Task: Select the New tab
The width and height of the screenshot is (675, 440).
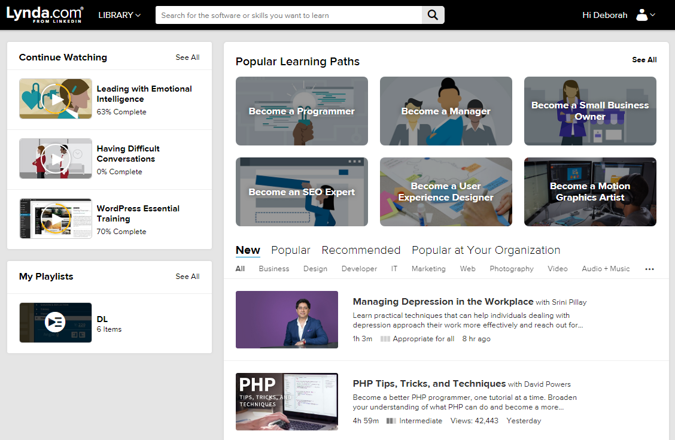Action: [x=248, y=250]
